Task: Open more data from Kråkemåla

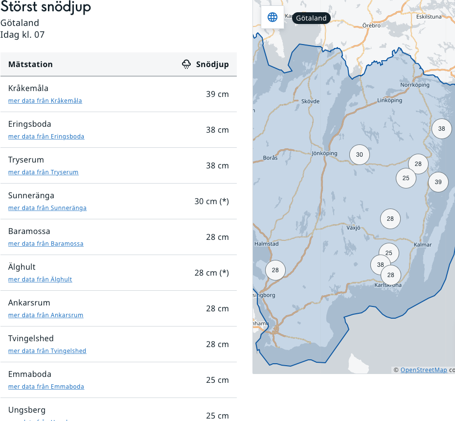Action: [x=45, y=101]
